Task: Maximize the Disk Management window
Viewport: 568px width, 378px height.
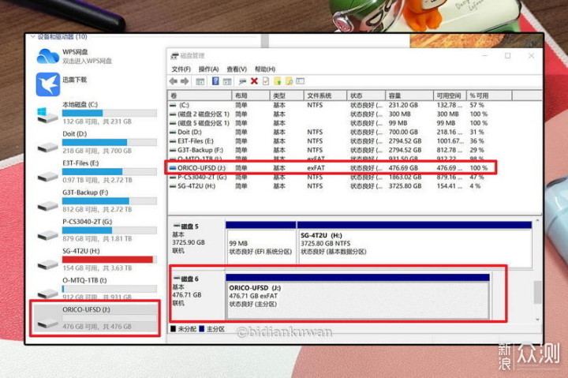Action: pos(508,56)
